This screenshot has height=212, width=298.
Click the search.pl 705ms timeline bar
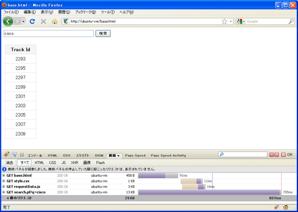click(210, 192)
